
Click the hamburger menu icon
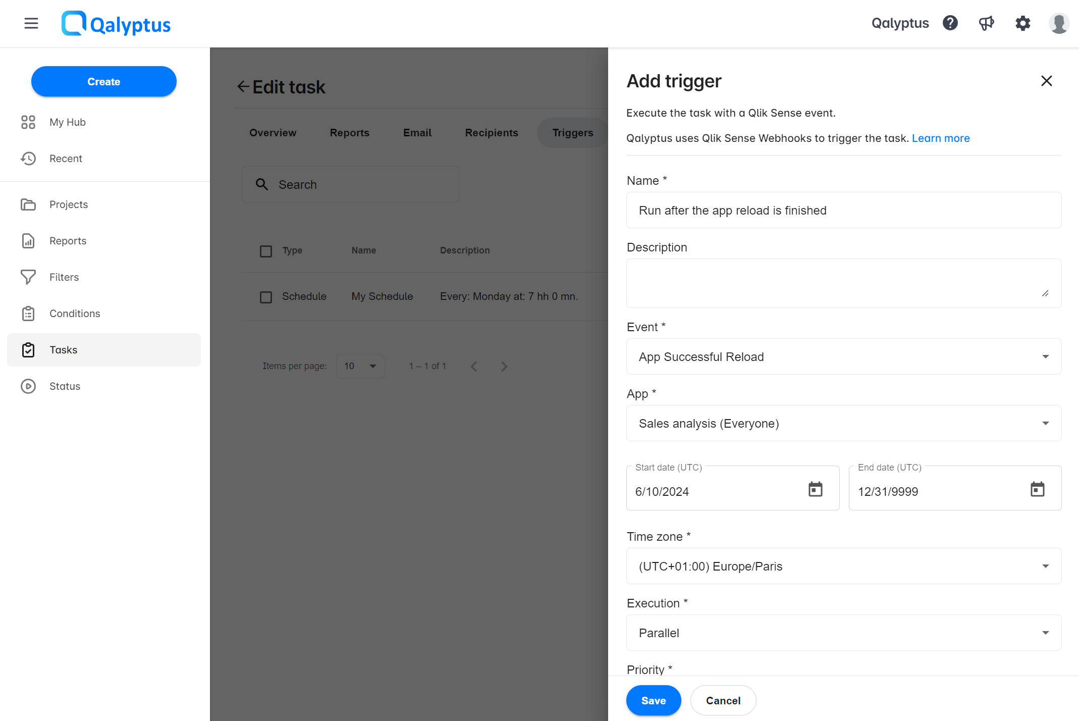point(31,23)
